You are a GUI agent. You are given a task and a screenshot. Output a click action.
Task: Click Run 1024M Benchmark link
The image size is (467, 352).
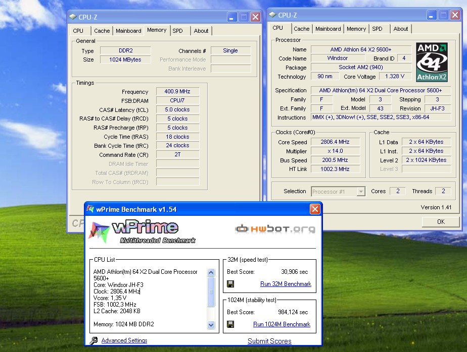[x=282, y=324]
